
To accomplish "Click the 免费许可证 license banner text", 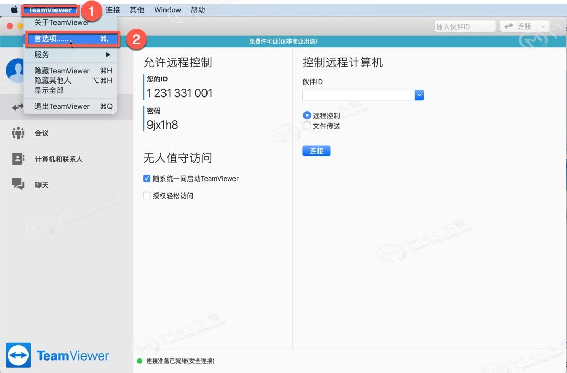I will click(x=283, y=42).
